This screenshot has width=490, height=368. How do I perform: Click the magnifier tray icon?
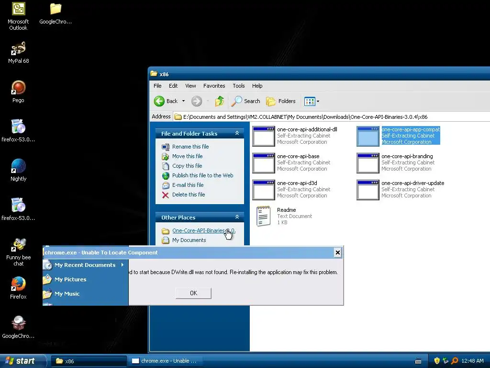[x=455, y=361]
